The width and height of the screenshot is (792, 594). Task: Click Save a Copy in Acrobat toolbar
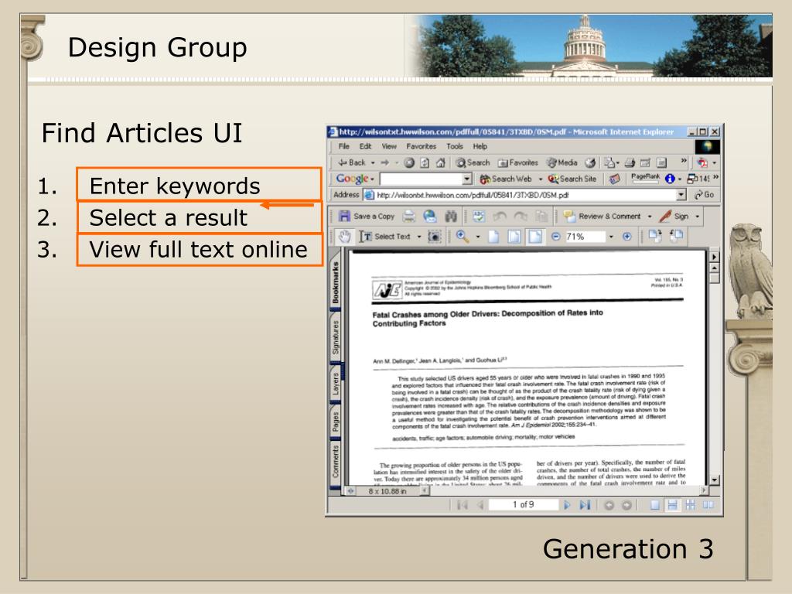(x=367, y=217)
